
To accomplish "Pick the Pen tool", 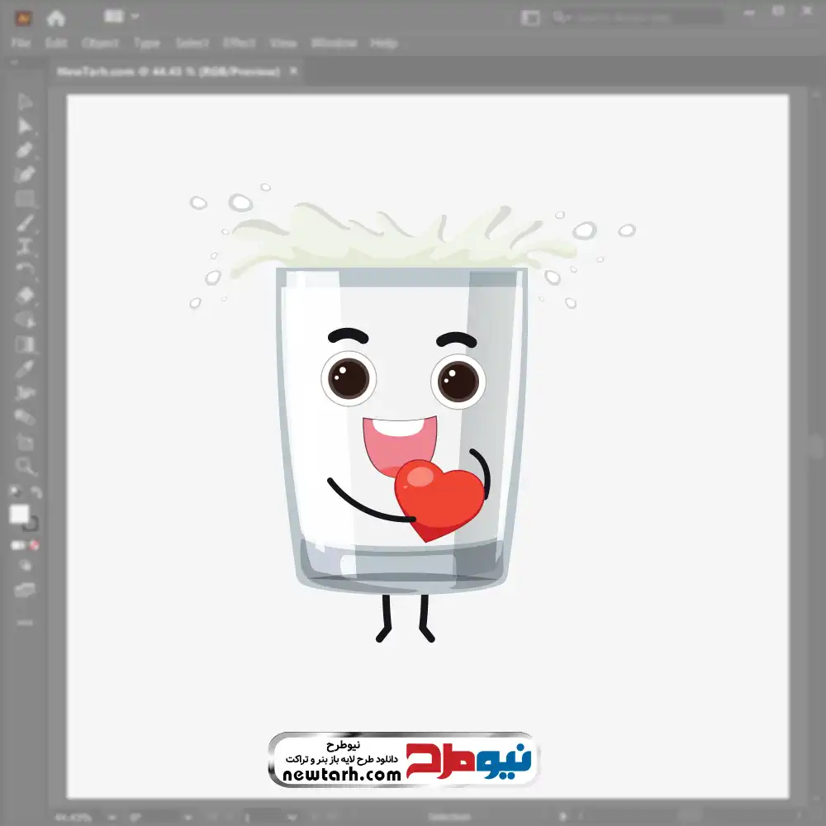I will (25, 150).
